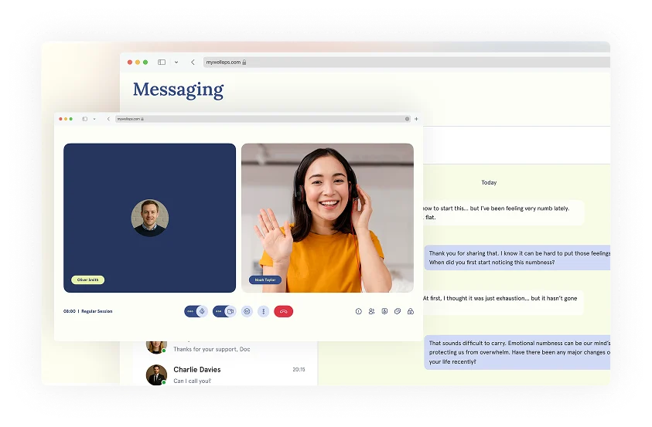
Task: Toggle the sidebar in Messaging browser window
Action: (162, 62)
